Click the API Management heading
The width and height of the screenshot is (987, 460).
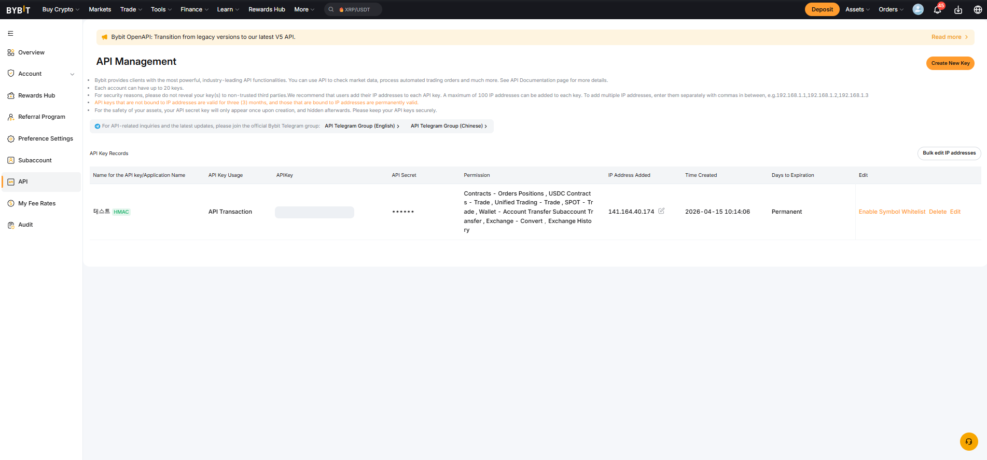(x=136, y=61)
